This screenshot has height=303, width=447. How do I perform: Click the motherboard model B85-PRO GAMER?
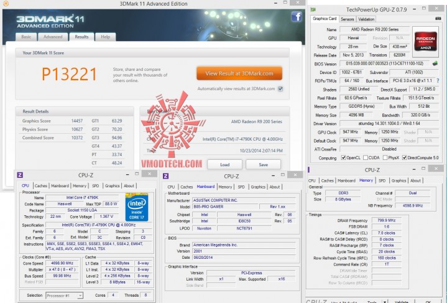[225, 207]
